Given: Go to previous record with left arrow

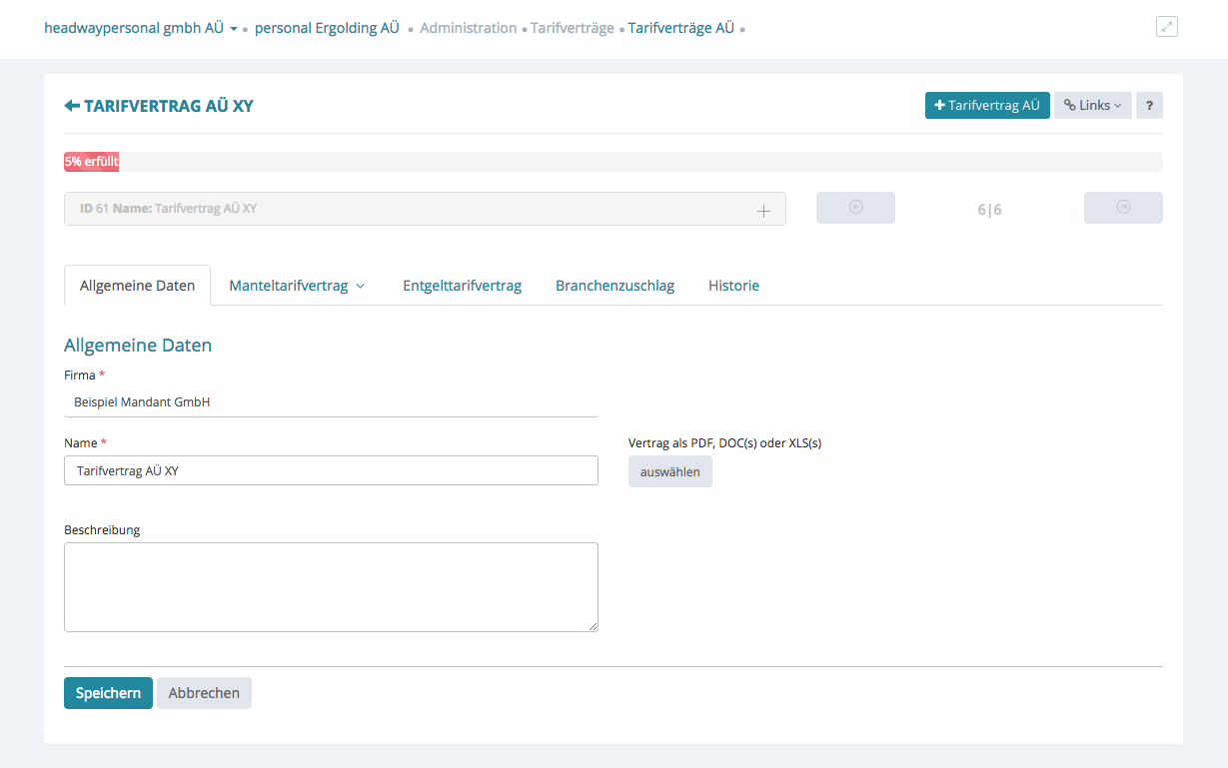Looking at the screenshot, I should tap(855, 208).
